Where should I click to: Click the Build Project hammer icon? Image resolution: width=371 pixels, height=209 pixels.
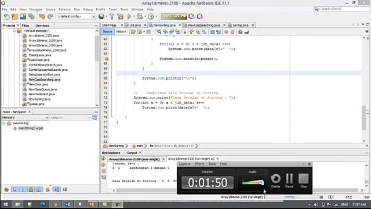112,16
